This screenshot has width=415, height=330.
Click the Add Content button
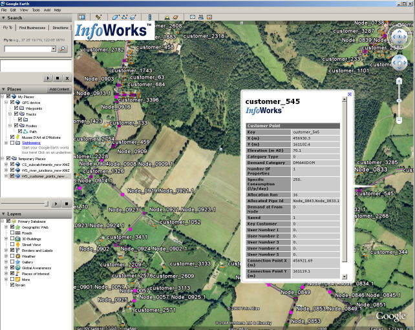pos(59,89)
